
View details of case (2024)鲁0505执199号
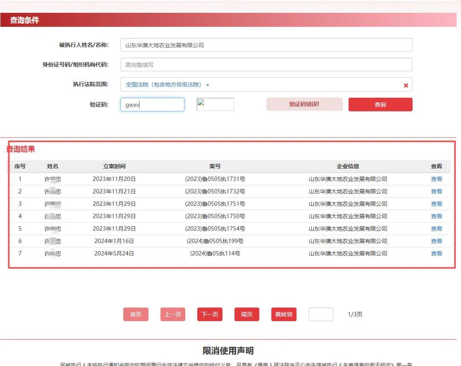point(436,241)
